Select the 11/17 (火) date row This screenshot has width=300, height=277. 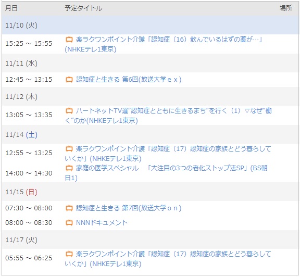click(x=151, y=240)
